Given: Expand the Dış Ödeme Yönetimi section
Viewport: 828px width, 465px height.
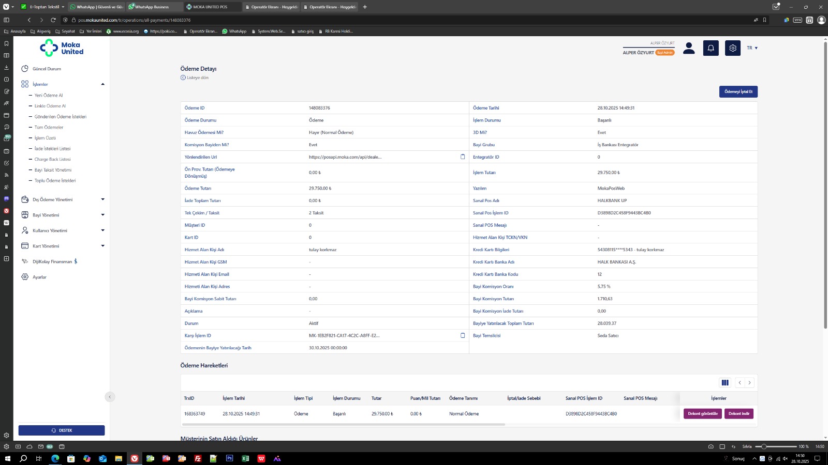Looking at the screenshot, I should (102, 199).
